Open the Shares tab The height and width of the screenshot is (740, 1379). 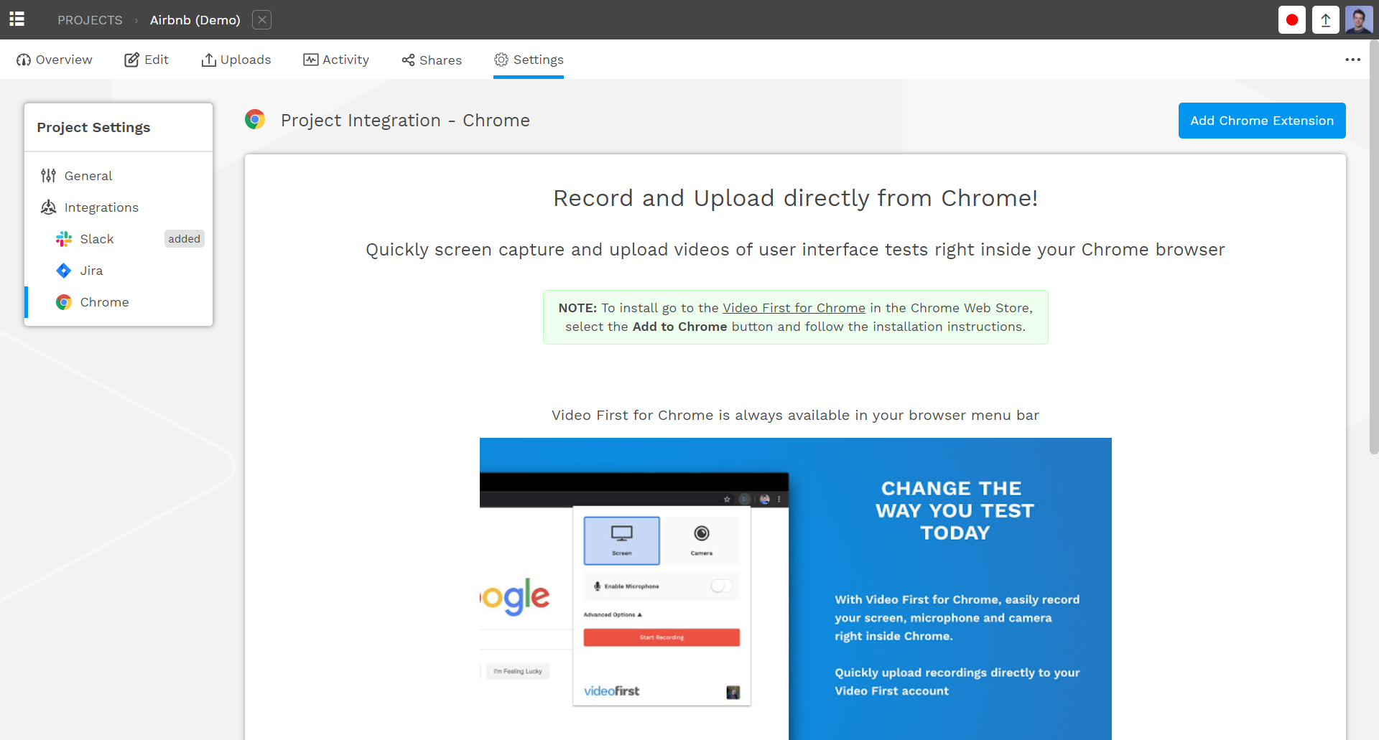[431, 60]
